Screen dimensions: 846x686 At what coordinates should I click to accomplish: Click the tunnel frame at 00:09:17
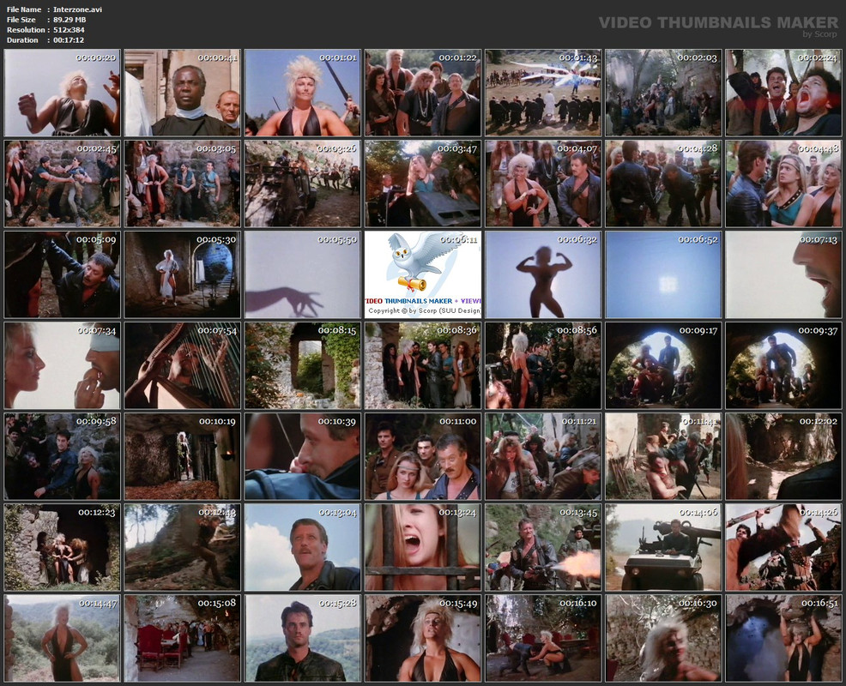pos(663,365)
